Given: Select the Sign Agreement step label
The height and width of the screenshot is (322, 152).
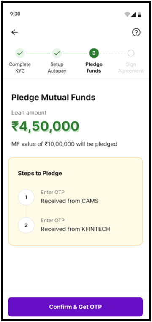Looking at the screenshot, I should pyautogui.click(x=131, y=67).
